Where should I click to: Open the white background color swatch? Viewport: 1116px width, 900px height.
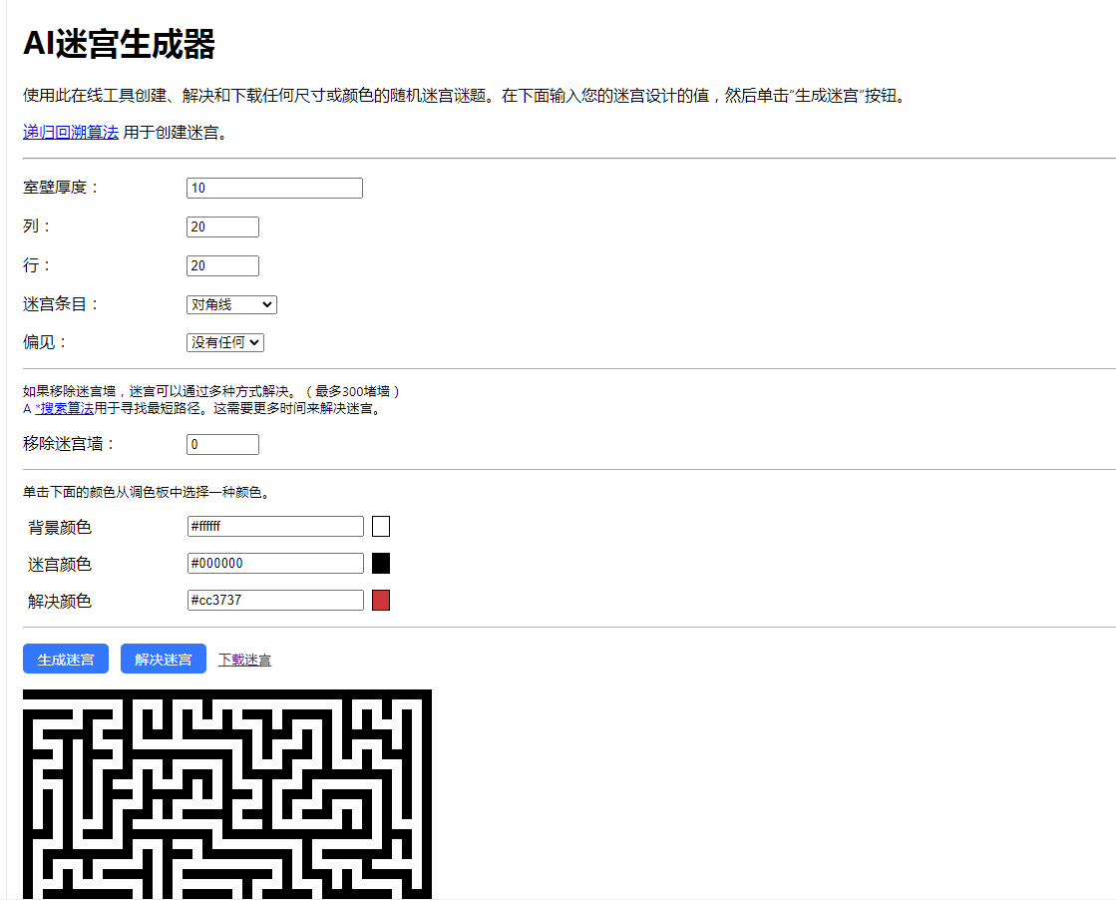click(x=381, y=526)
